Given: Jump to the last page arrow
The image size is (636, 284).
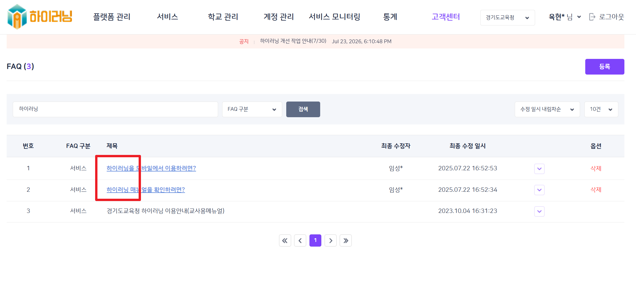Looking at the screenshot, I should (x=346, y=240).
